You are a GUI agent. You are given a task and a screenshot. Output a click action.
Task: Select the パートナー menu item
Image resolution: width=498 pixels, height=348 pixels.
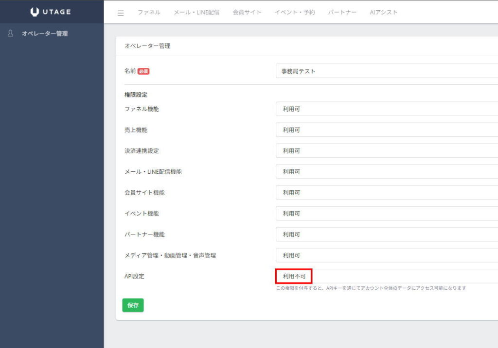coord(342,12)
